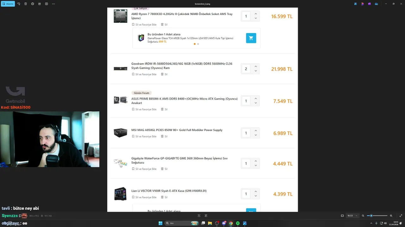
Task: Open the %133 zoom level dropdown
Action: (352, 216)
